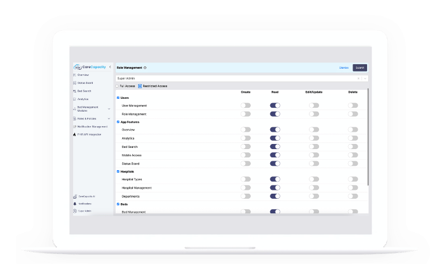Click the Notifications bell icon
Image resolution: width=447 pixels, height=278 pixels.
coord(74,204)
